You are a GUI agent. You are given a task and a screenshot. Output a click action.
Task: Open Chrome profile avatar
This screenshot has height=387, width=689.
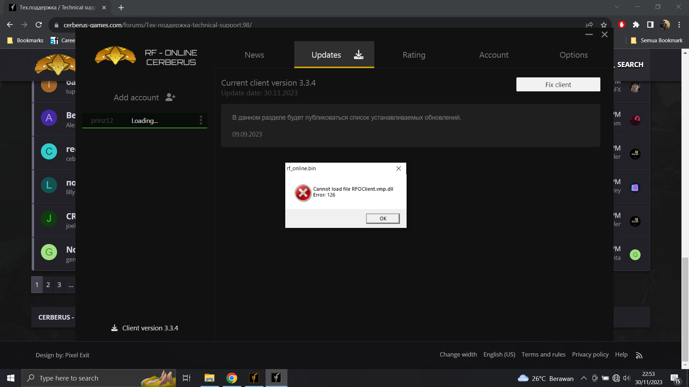pos(665,25)
